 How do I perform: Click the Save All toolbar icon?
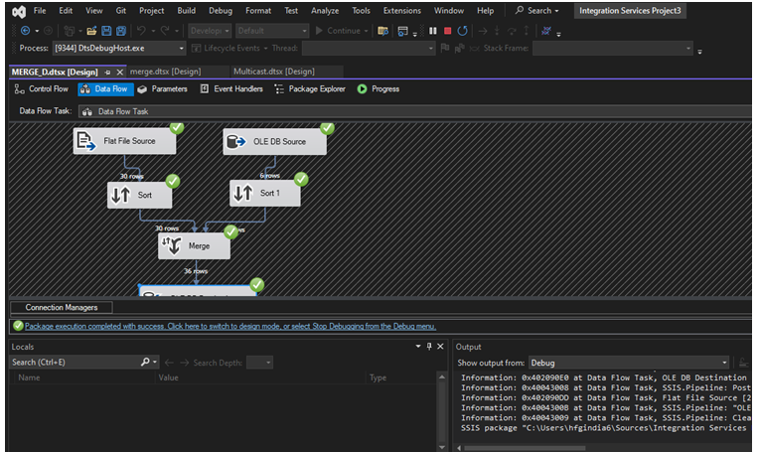click(121, 31)
